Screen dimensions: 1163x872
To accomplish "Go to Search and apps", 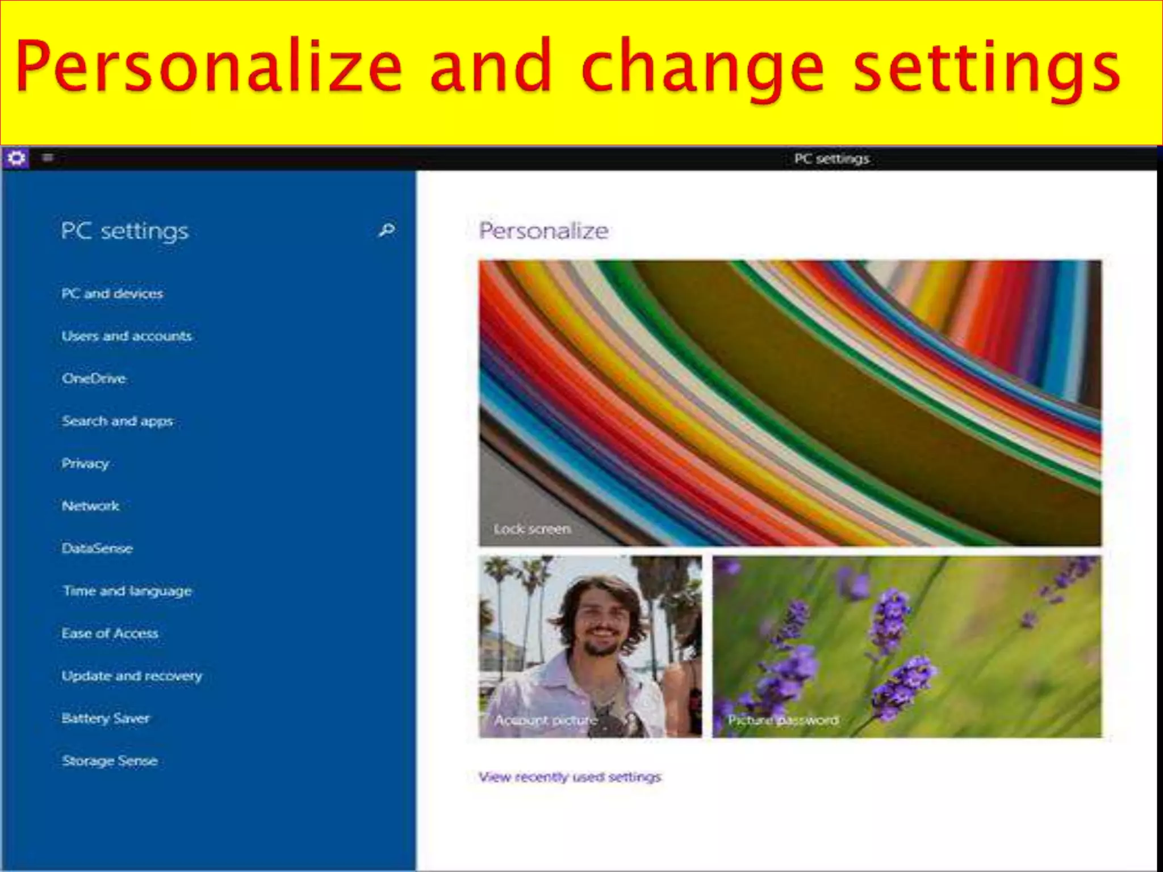I will pyautogui.click(x=118, y=421).
